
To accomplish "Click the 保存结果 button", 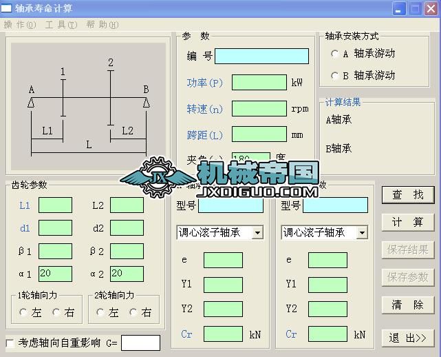I will (408, 249).
